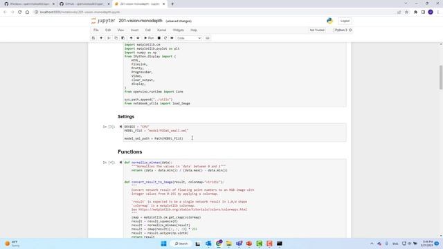Open the taskbar Search box
Screen dimensions: 443x249
[x=181, y=243]
